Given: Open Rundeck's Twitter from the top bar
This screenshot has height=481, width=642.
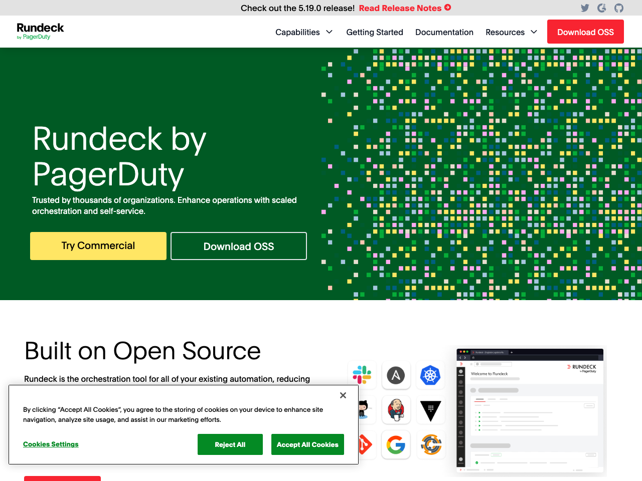Looking at the screenshot, I should 584,8.
